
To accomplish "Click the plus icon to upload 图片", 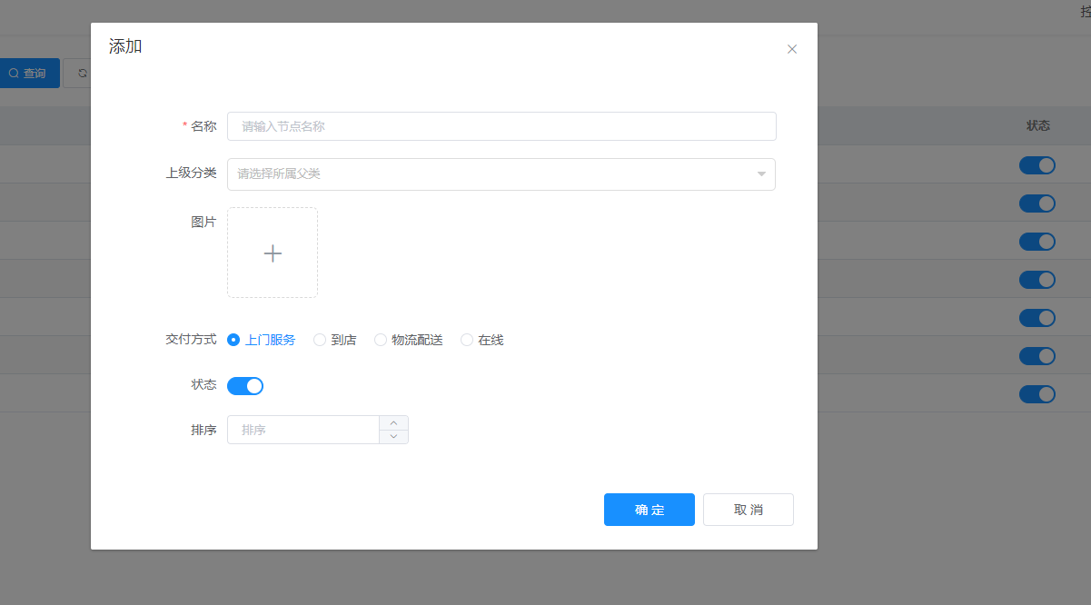I will 273,253.
